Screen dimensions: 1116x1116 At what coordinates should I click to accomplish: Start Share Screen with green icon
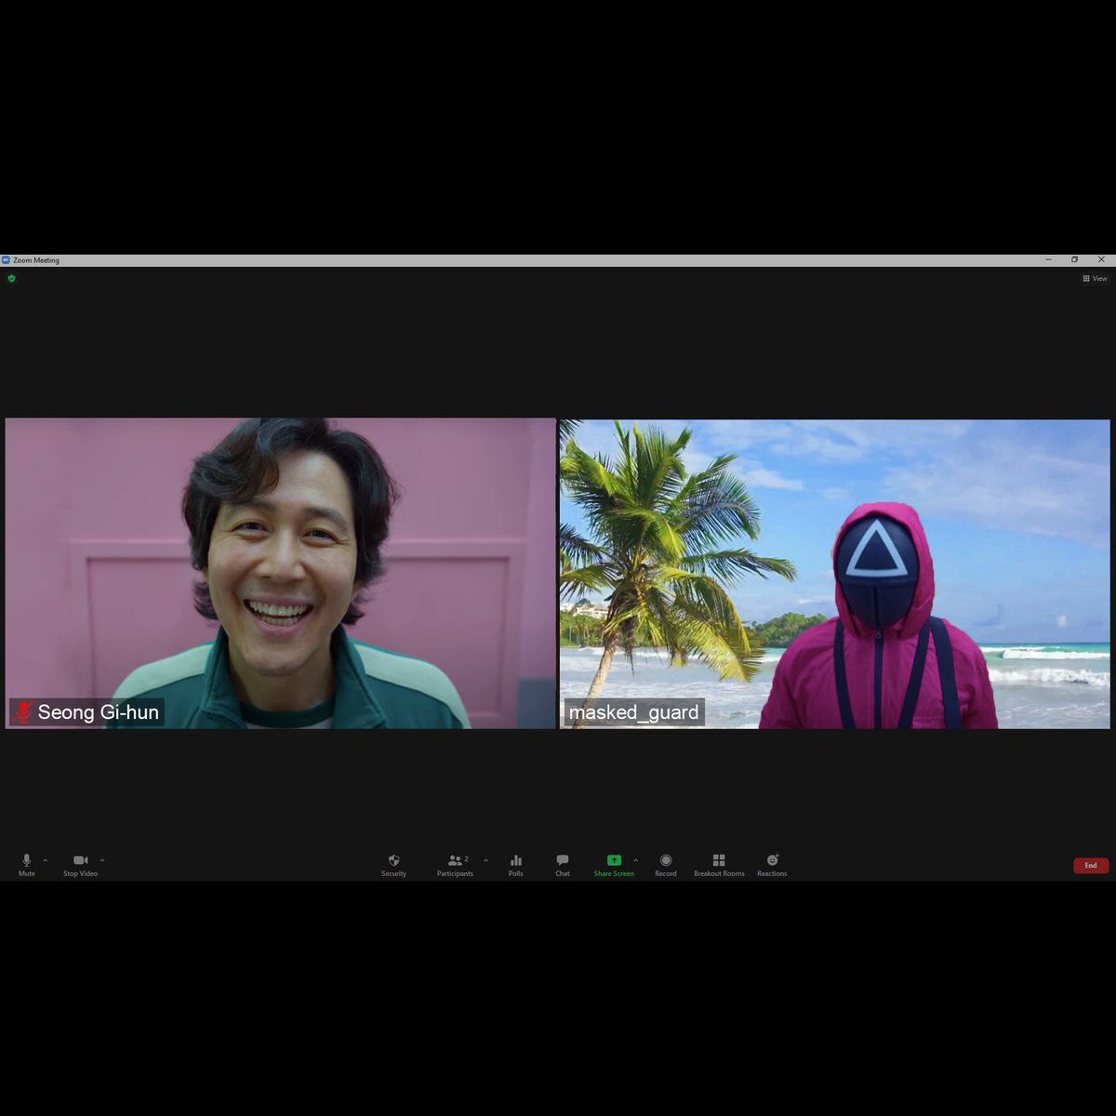(614, 865)
